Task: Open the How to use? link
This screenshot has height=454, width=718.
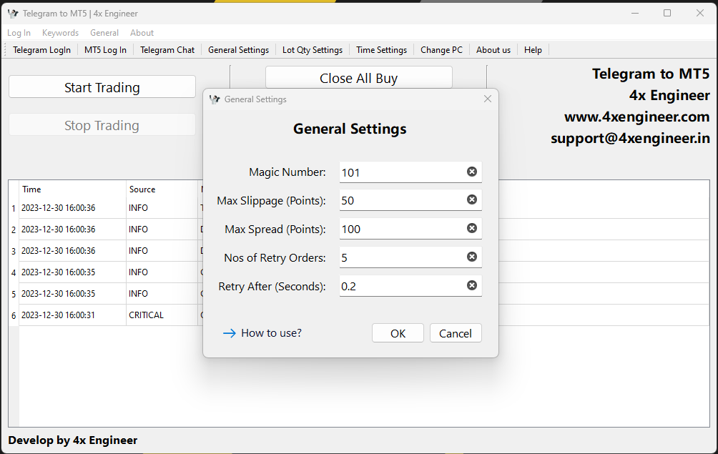Action: point(272,333)
